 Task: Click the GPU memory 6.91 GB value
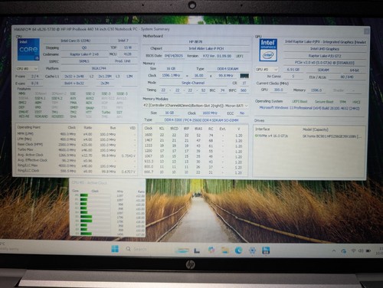293,70
